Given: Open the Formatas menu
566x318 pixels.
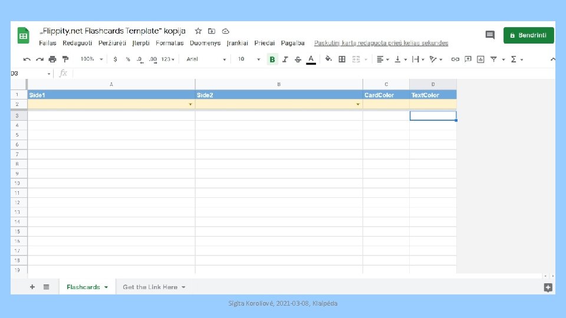Looking at the screenshot, I should [x=170, y=43].
